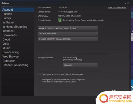
Task: Click the account name 203kazan
Action: tap(63, 7)
